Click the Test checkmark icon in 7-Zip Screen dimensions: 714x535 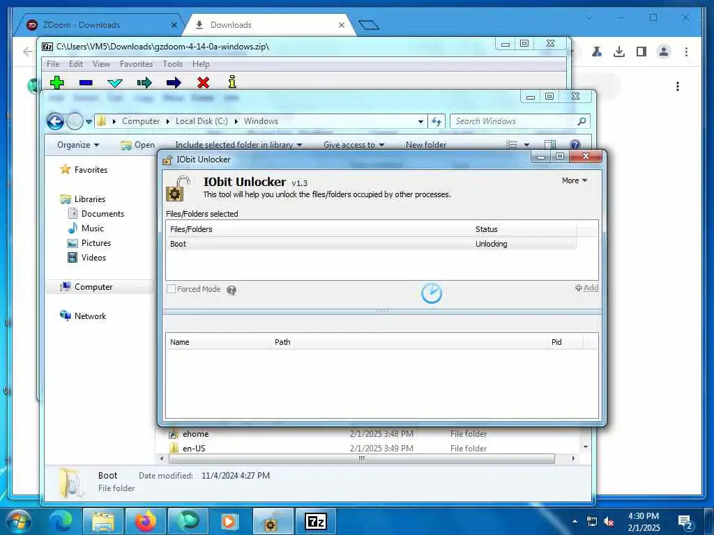pyautogui.click(x=115, y=83)
